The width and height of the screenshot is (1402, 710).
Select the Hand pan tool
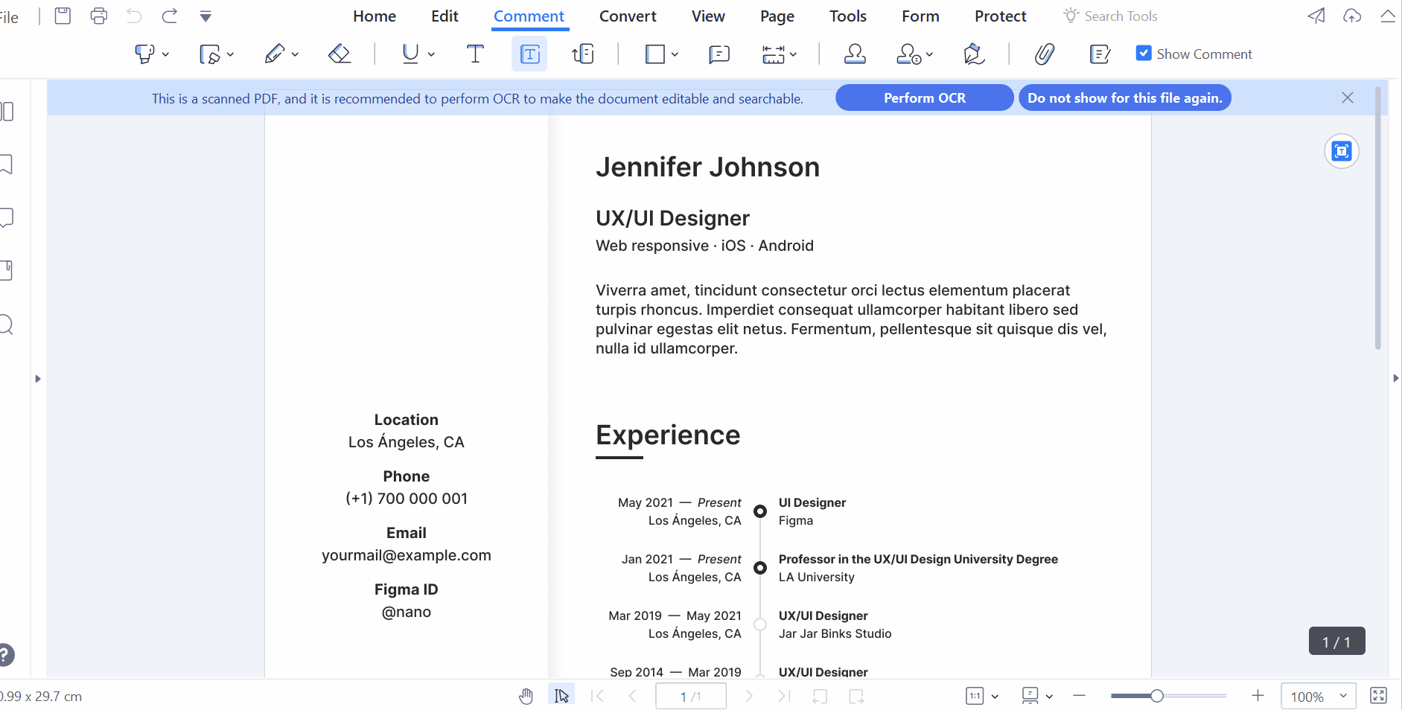point(526,696)
